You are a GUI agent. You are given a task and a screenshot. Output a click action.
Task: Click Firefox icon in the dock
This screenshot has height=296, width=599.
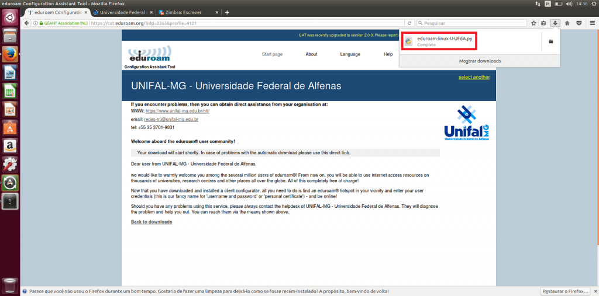coord(10,54)
